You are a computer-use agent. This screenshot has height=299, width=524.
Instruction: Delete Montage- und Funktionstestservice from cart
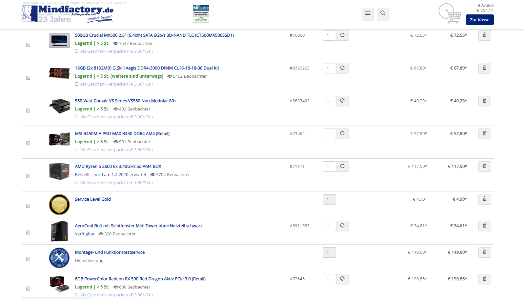point(485,252)
